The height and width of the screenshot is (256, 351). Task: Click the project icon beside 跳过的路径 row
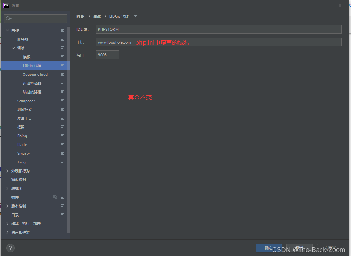tap(62, 92)
